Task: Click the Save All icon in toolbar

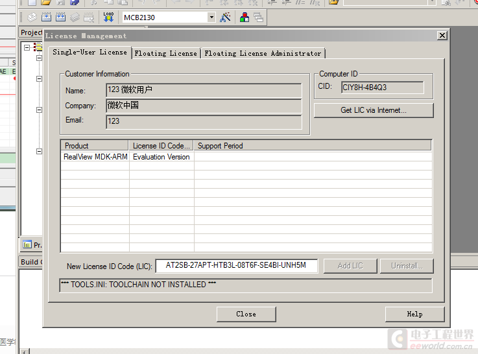Action: pos(75,3)
